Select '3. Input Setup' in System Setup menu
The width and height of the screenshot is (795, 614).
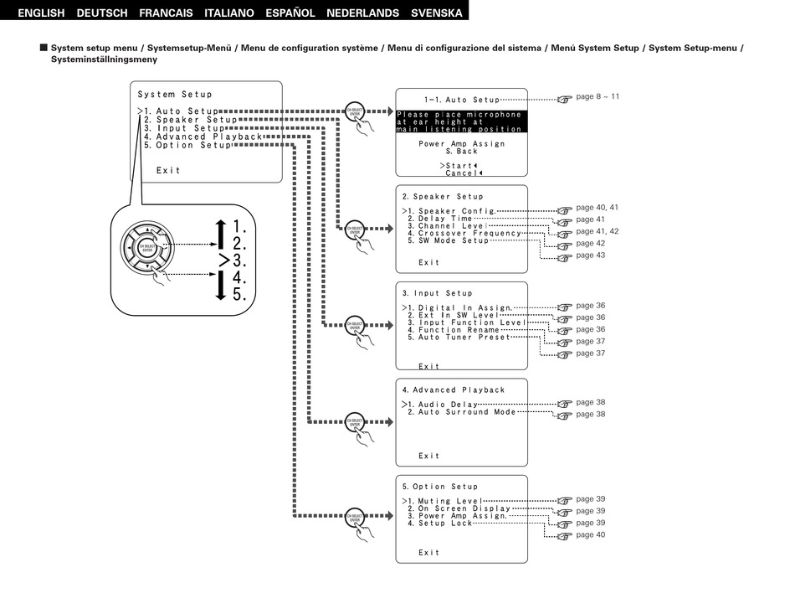tap(184, 128)
